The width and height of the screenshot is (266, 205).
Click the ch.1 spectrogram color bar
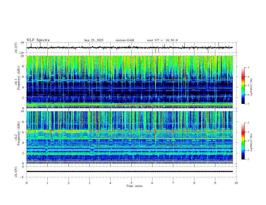[243, 86]
